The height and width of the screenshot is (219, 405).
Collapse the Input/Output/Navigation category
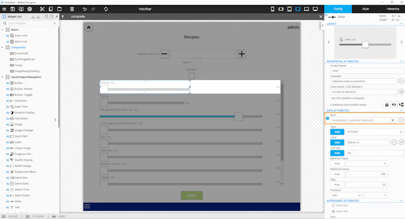(x=2, y=77)
